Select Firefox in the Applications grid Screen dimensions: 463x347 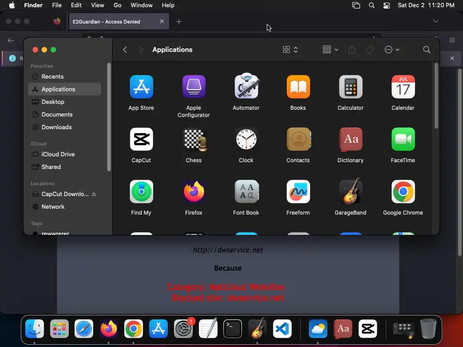194,192
